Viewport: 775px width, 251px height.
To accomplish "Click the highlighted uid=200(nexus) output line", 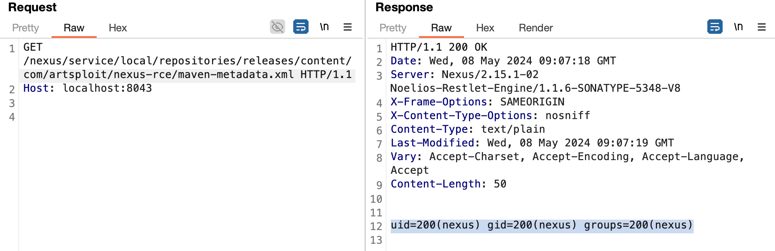I will [x=541, y=225].
